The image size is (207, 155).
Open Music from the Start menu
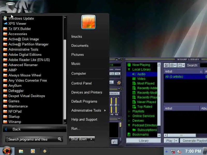[76, 64]
